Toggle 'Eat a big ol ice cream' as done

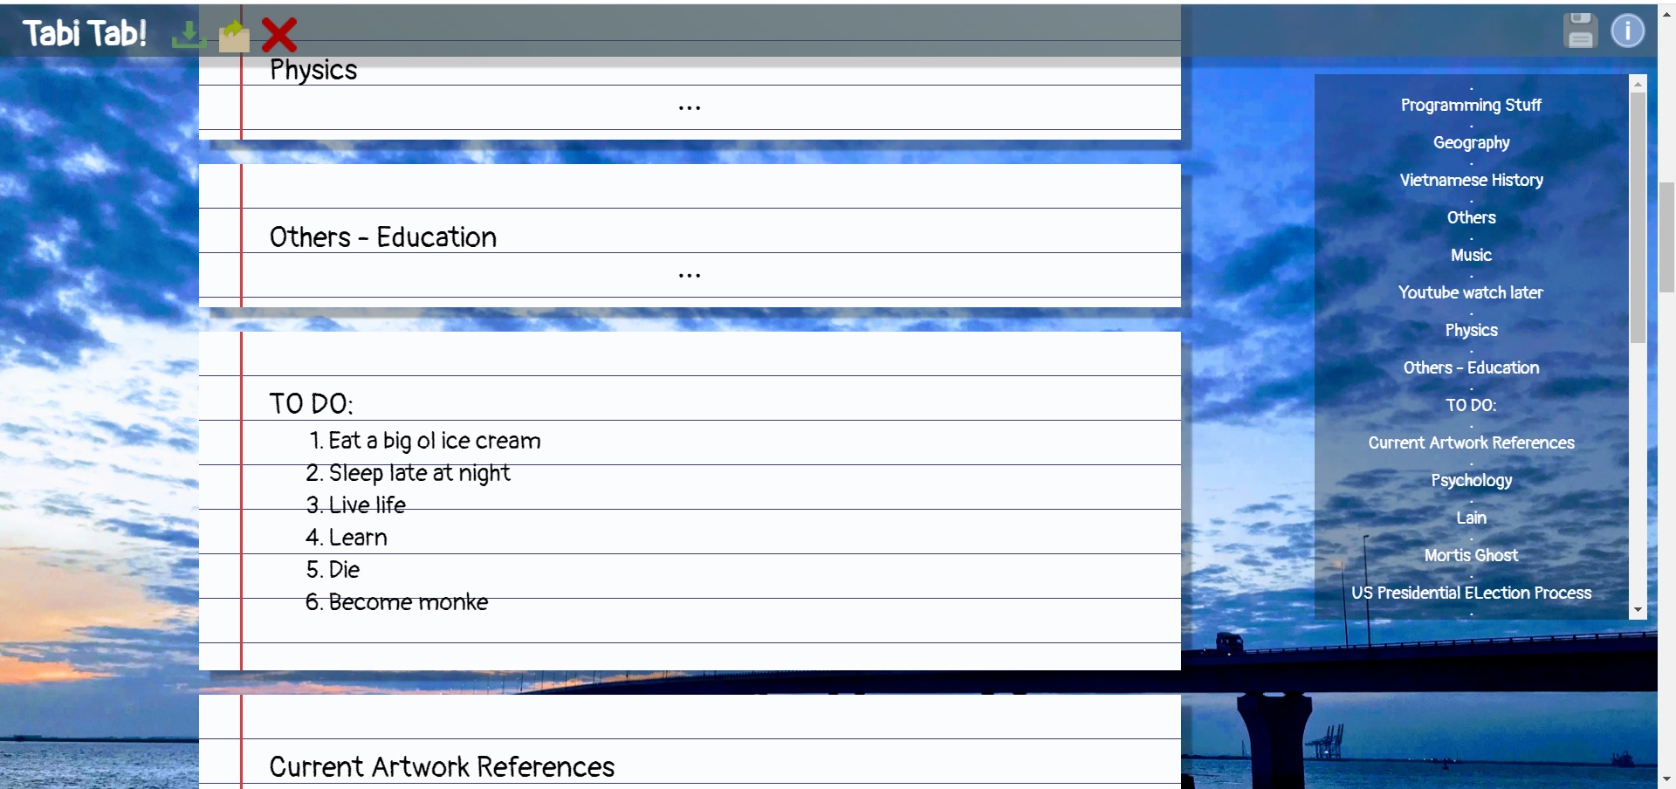point(434,441)
